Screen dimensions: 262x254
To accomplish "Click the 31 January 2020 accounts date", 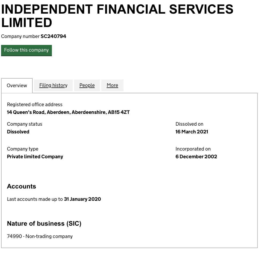I will point(82,199).
